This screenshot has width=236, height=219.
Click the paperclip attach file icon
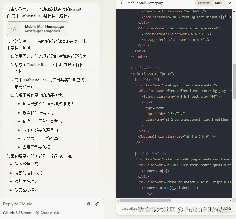tap(97, 204)
